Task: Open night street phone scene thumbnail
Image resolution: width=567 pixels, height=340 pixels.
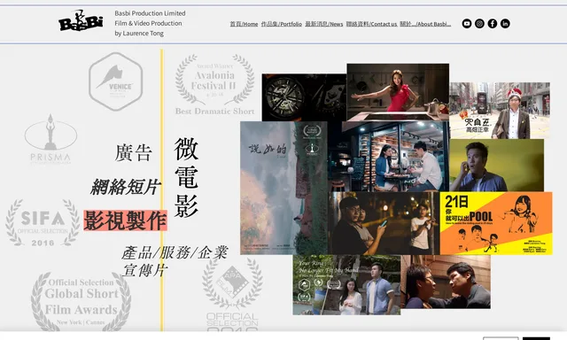Action: [x=384, y=223]
